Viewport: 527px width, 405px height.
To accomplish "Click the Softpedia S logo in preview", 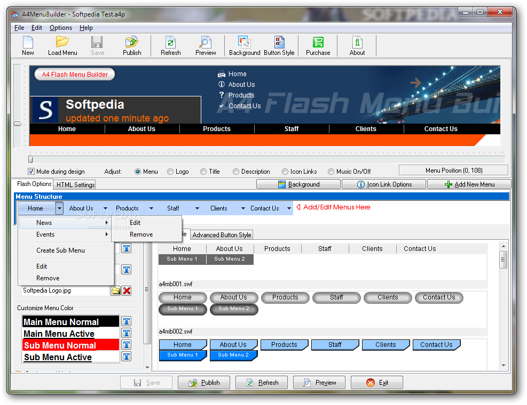I will click(45, 110).
